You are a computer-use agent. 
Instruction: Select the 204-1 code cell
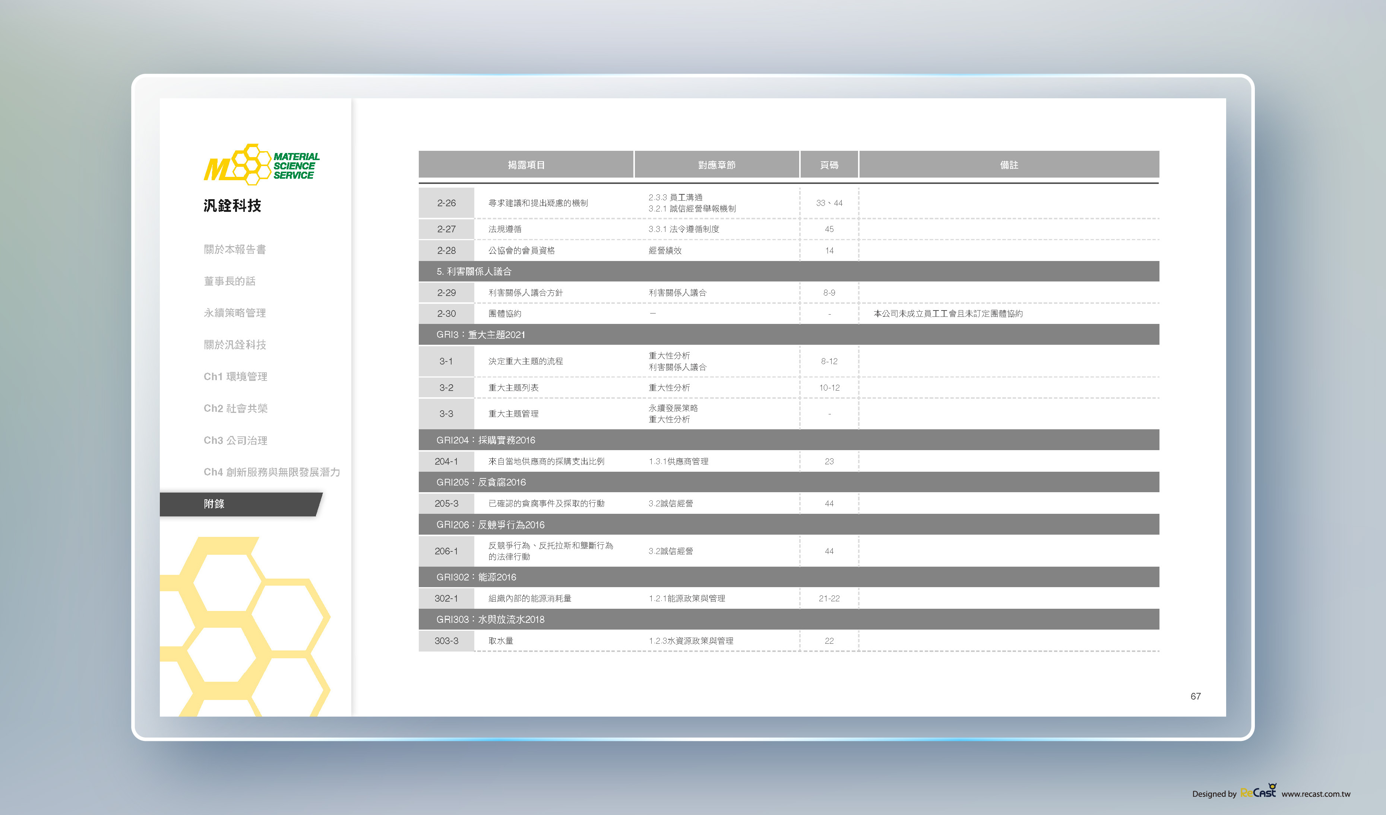(446, 462)
